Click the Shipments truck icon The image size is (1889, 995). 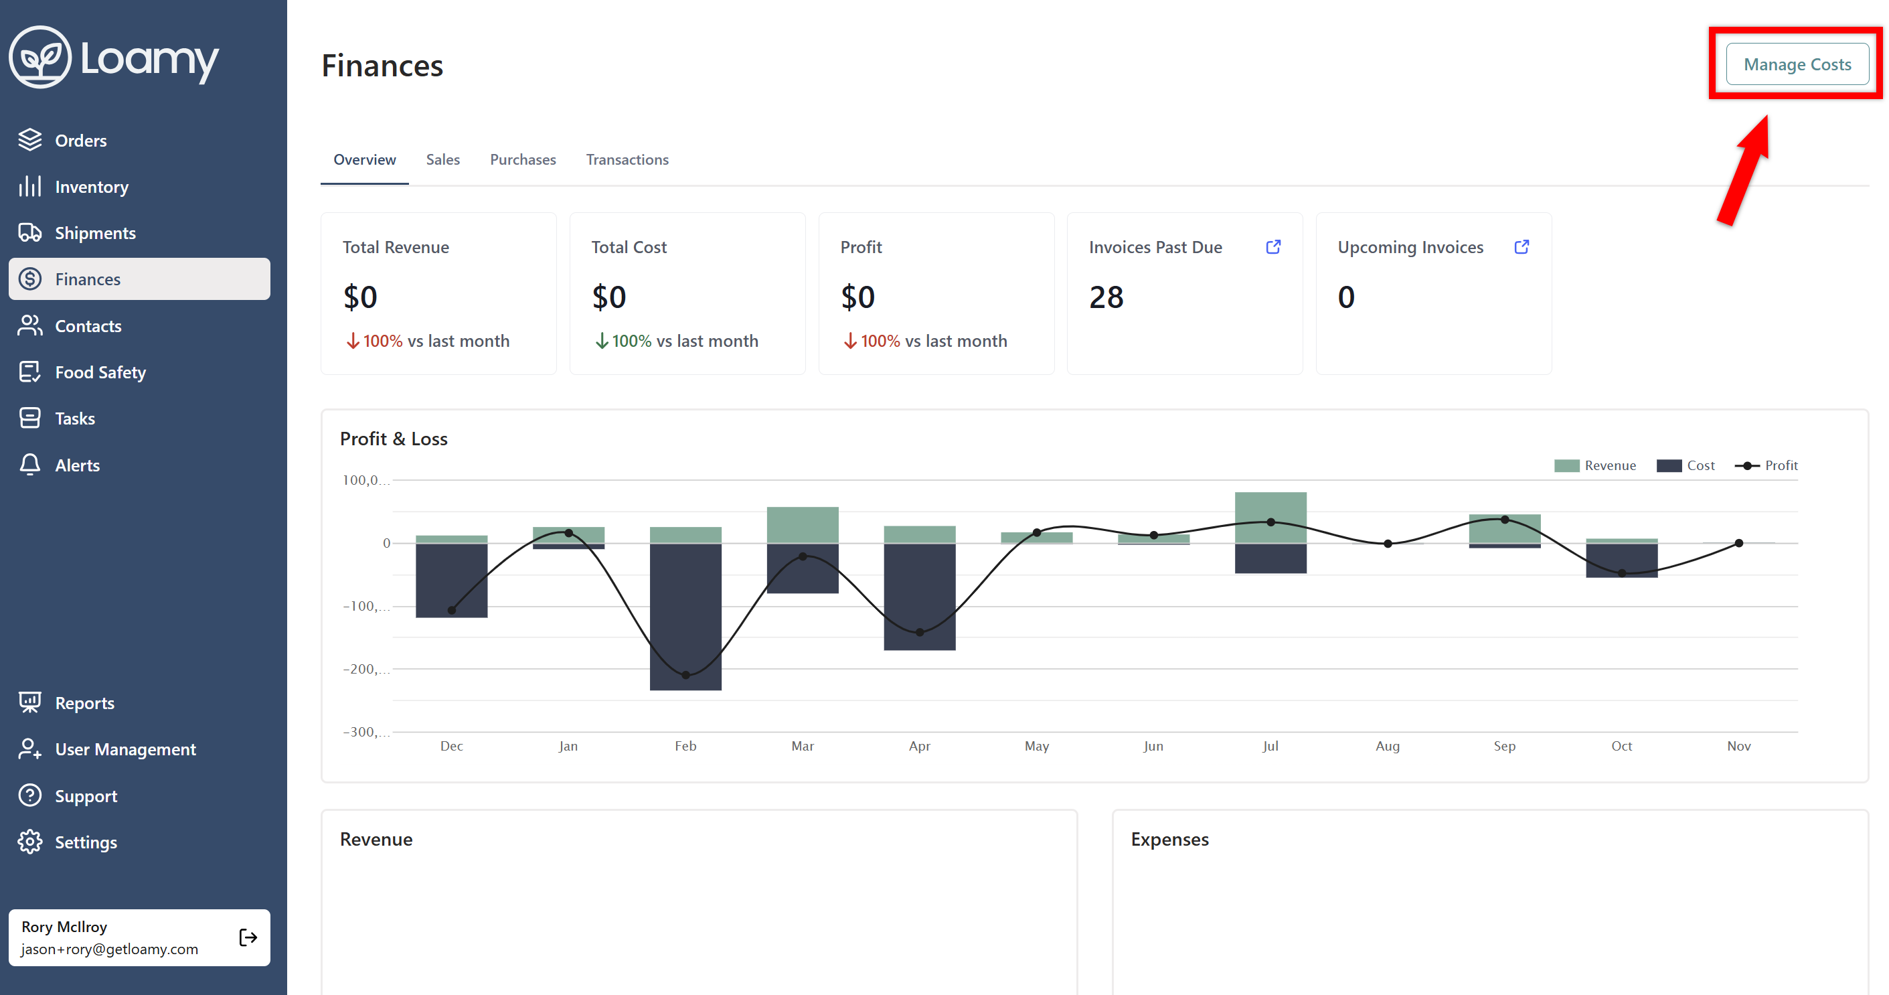[x=30, y=232]
